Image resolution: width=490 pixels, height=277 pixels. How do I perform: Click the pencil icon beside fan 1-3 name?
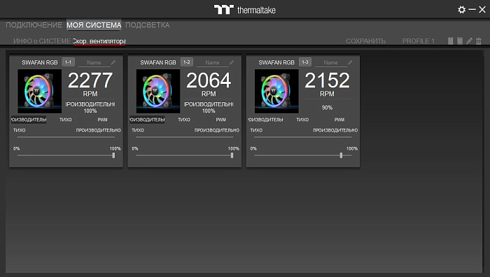pyautogui.click(x=350, y=62)
